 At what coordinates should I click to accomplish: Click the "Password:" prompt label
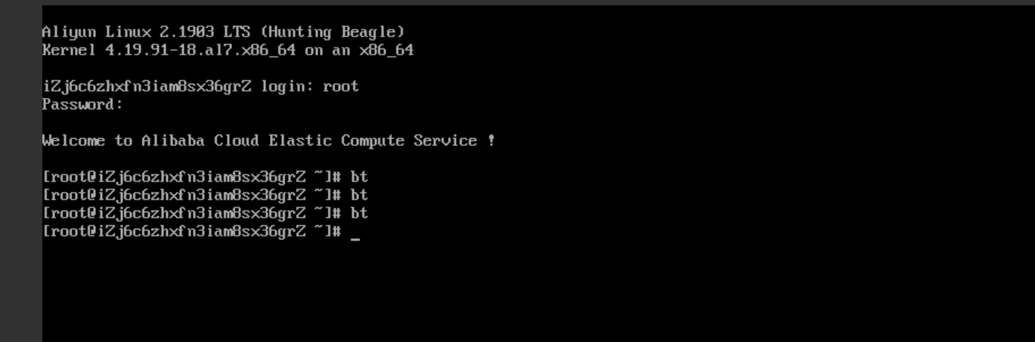[82, 105]
